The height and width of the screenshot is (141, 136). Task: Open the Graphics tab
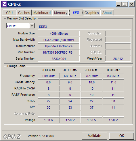[x=91, y=13]
